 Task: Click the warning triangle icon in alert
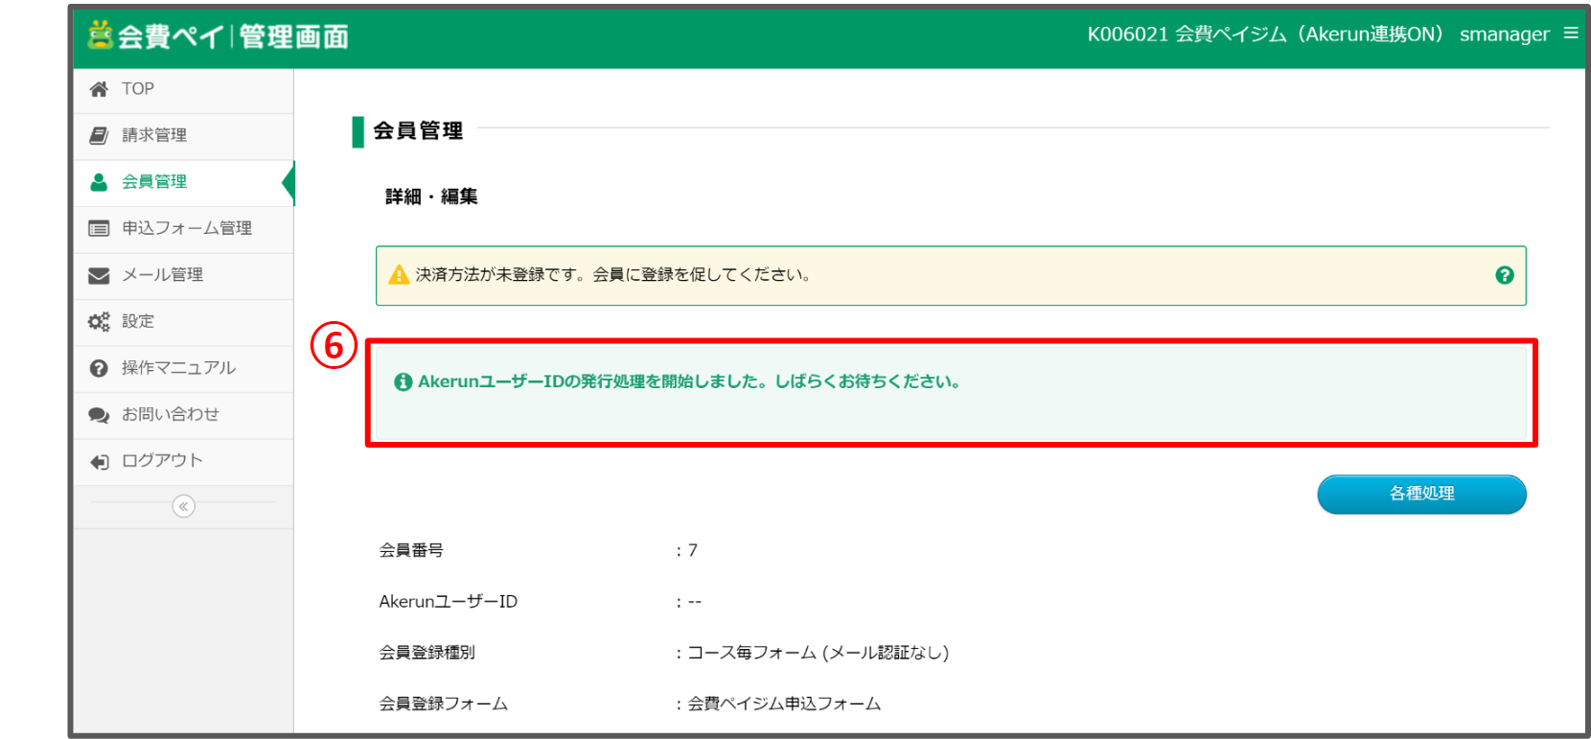click(399, 275)
